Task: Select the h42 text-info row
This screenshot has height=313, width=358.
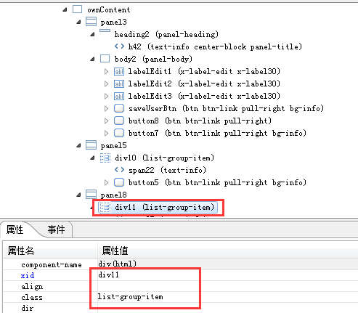Action: [215, 46]
